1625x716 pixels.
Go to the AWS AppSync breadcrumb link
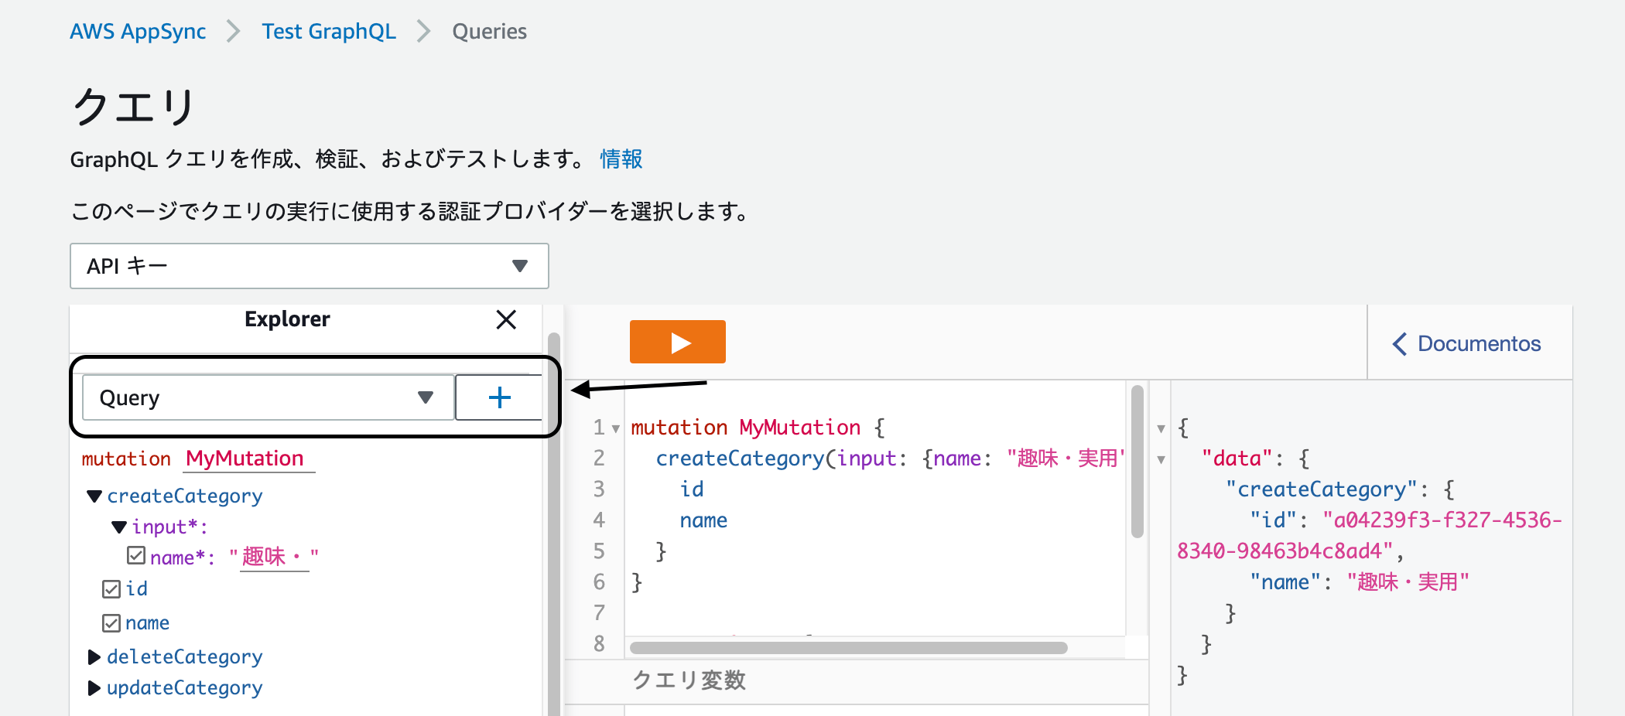[138, 32]
